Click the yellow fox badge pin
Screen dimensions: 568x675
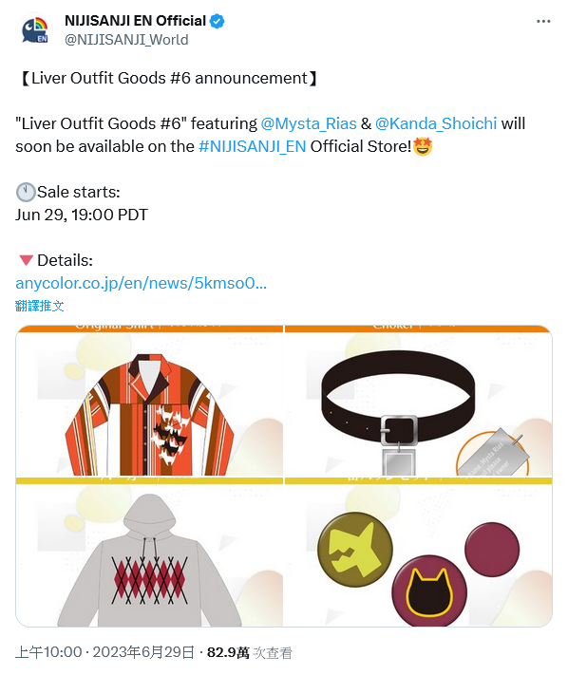coord(355,550)
